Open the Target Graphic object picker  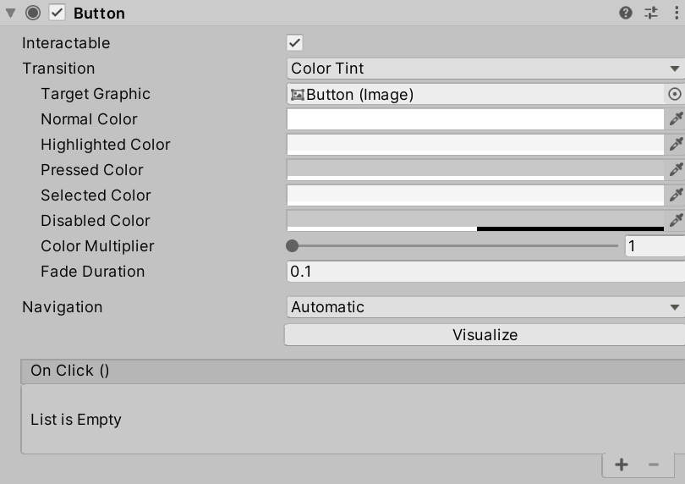675,95
